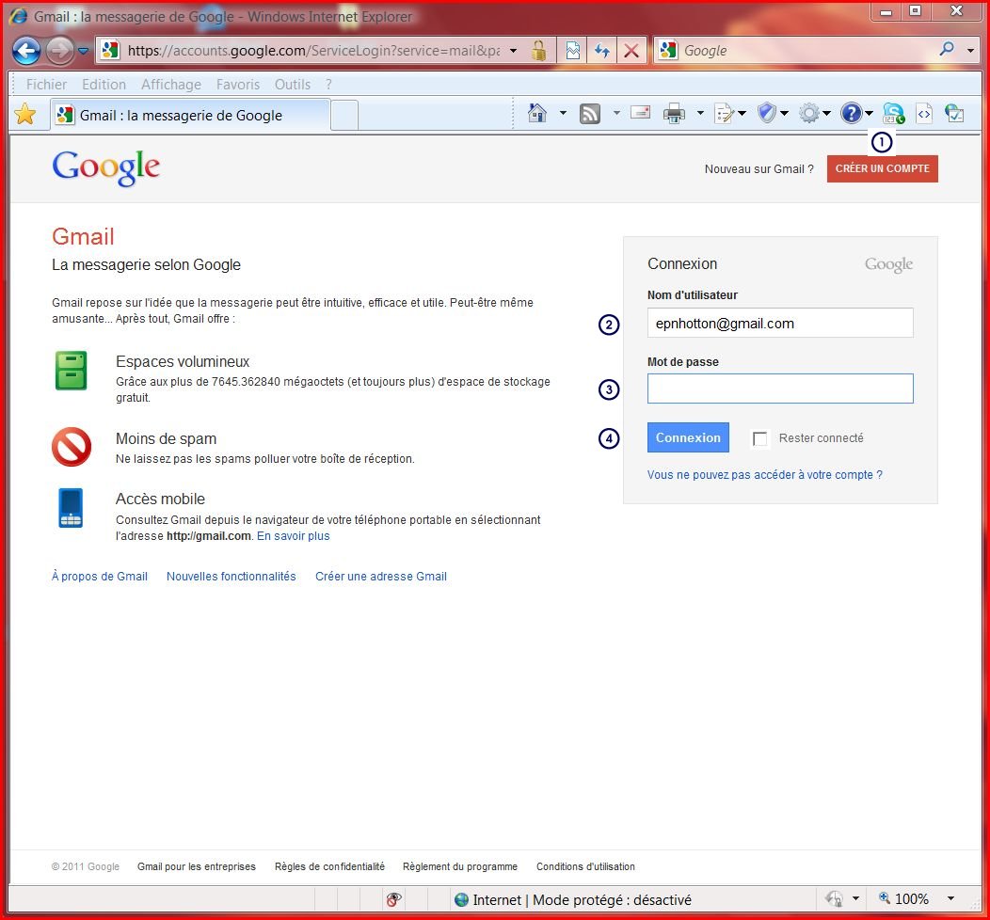
Task: Stop loading with the red X icon
Action: coord(631,51)
